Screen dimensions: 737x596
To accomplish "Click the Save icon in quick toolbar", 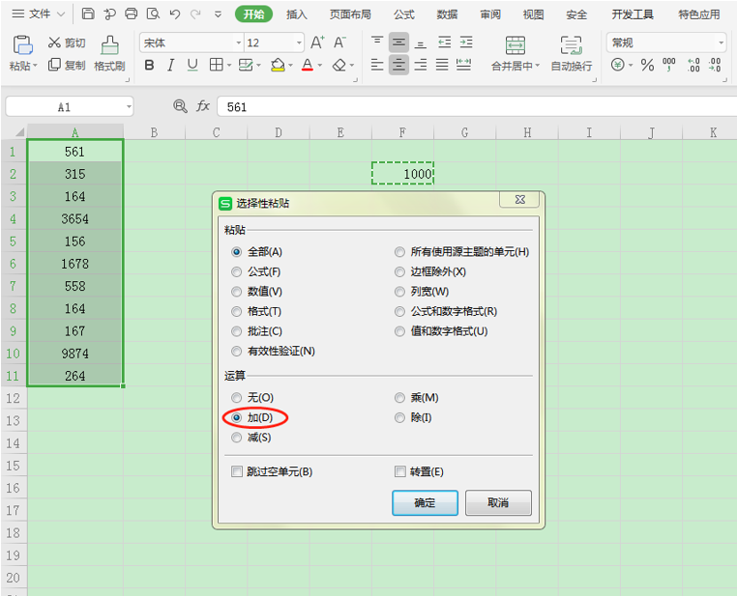I will [88, 14].
